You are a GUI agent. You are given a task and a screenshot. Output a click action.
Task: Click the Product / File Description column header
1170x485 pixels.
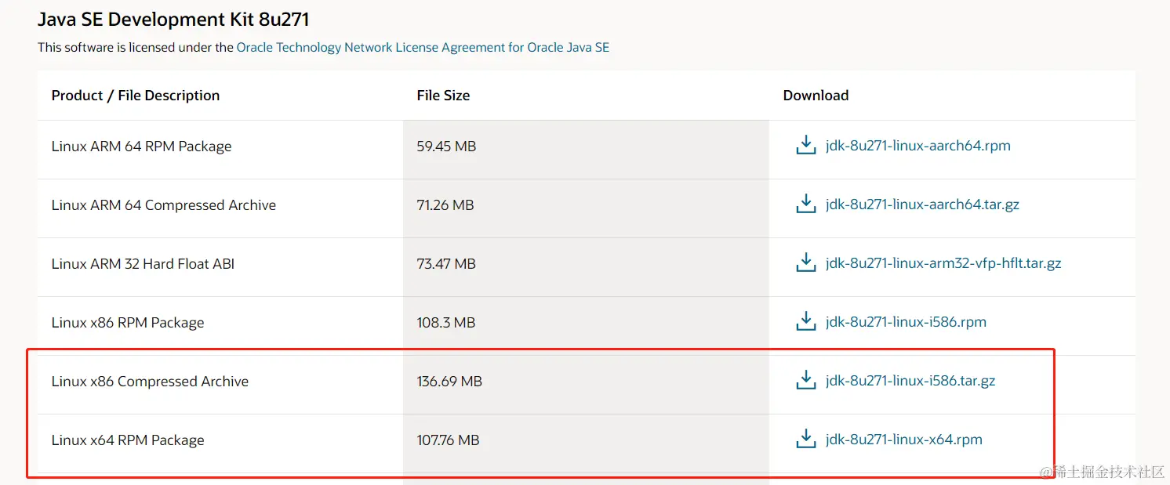[136, 96]
